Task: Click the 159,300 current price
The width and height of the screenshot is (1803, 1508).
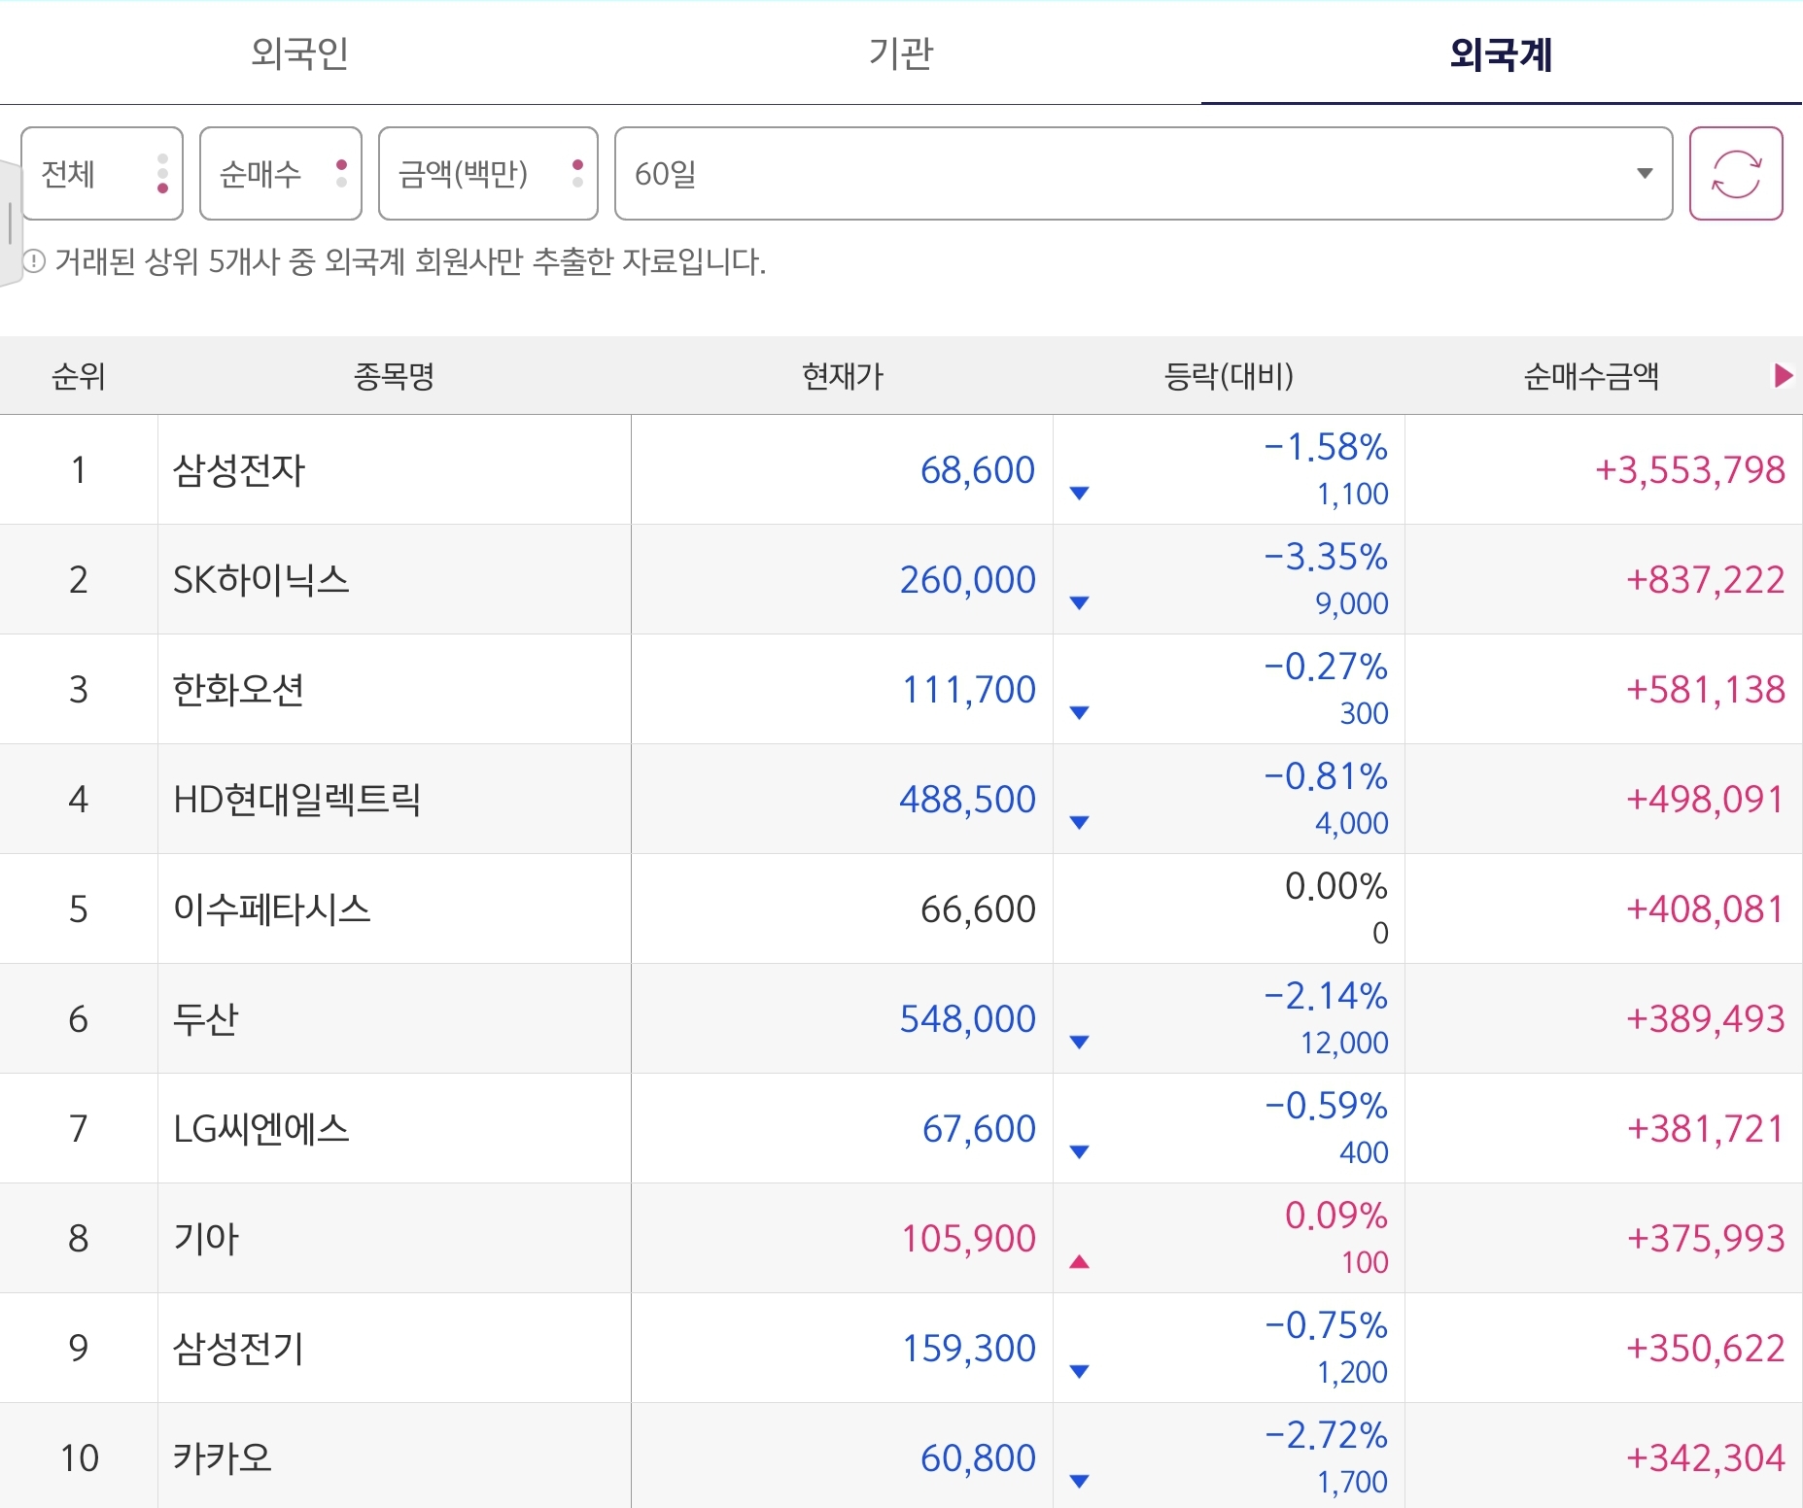Action: (969, 1349)
